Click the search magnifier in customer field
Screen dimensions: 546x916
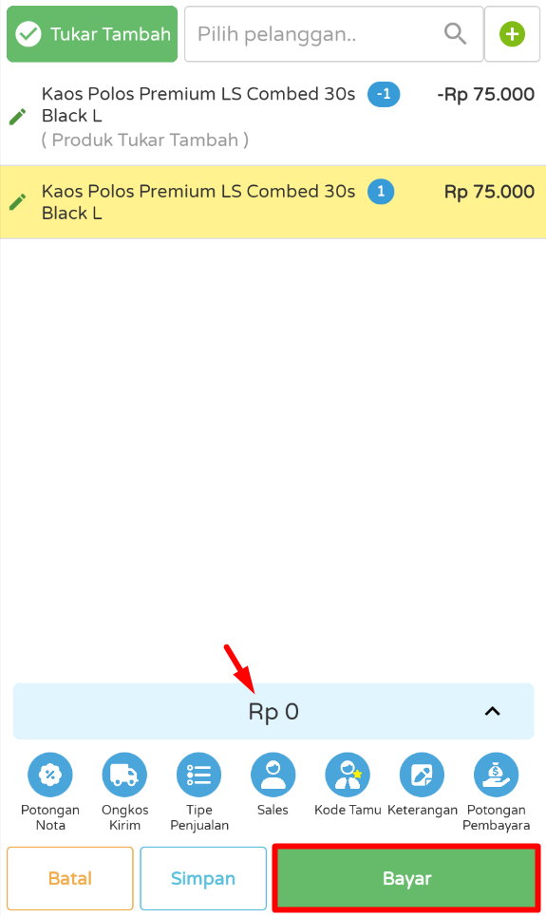pyautogui.click(x=455, y=34)
